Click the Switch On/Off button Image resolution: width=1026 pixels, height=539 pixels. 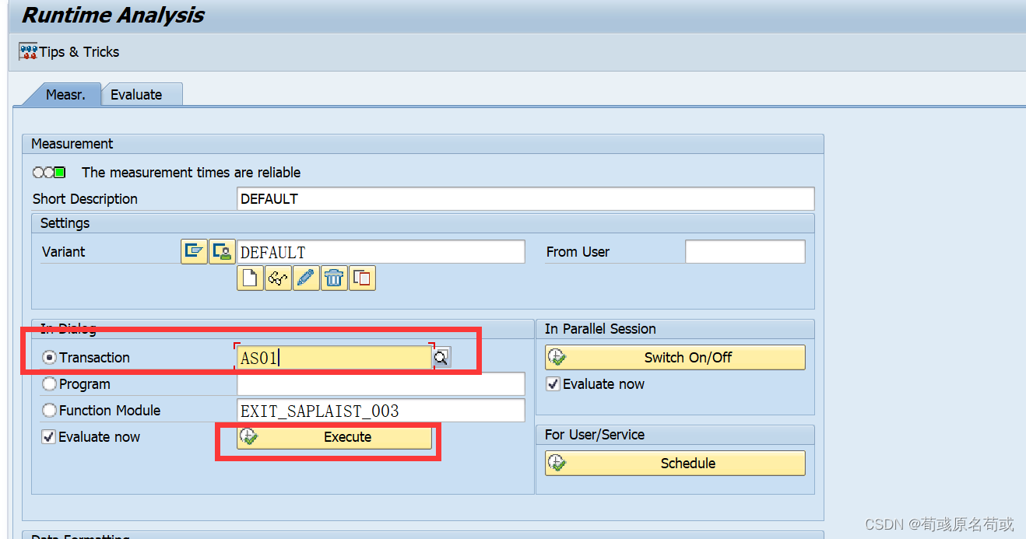click(675, 358)
